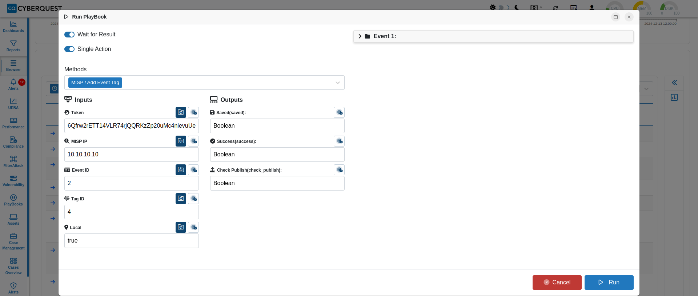Click the Event ID input field
This screenshot has height=296, width=698.
click(132, 183)
